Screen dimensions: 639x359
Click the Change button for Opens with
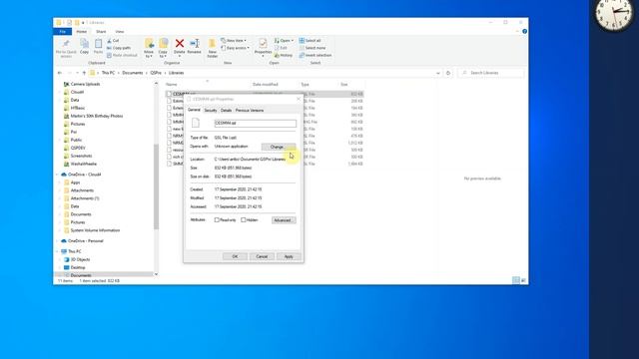pyautogui.click(x=279, y=147)
